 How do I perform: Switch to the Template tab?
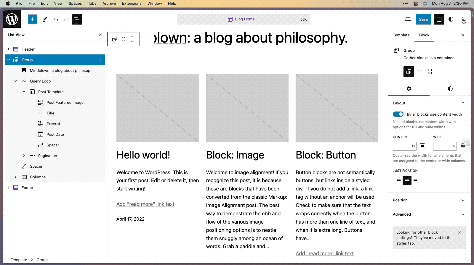tap(401, 35)
